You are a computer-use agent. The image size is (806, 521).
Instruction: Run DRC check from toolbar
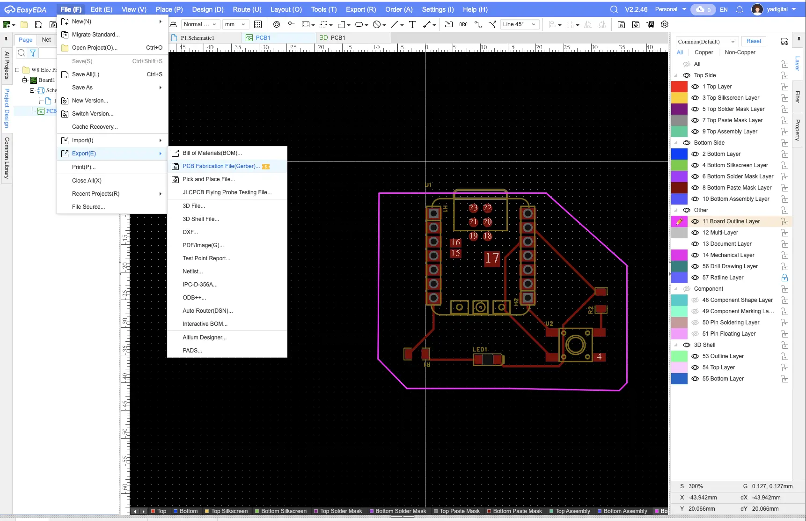pos(463,24)
